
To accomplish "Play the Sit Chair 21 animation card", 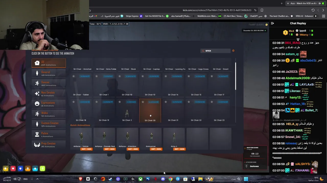I will pyautogui.click(x=173, y=111).
